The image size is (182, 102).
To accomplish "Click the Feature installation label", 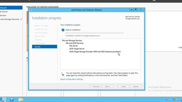I will [x=73, y=30].
